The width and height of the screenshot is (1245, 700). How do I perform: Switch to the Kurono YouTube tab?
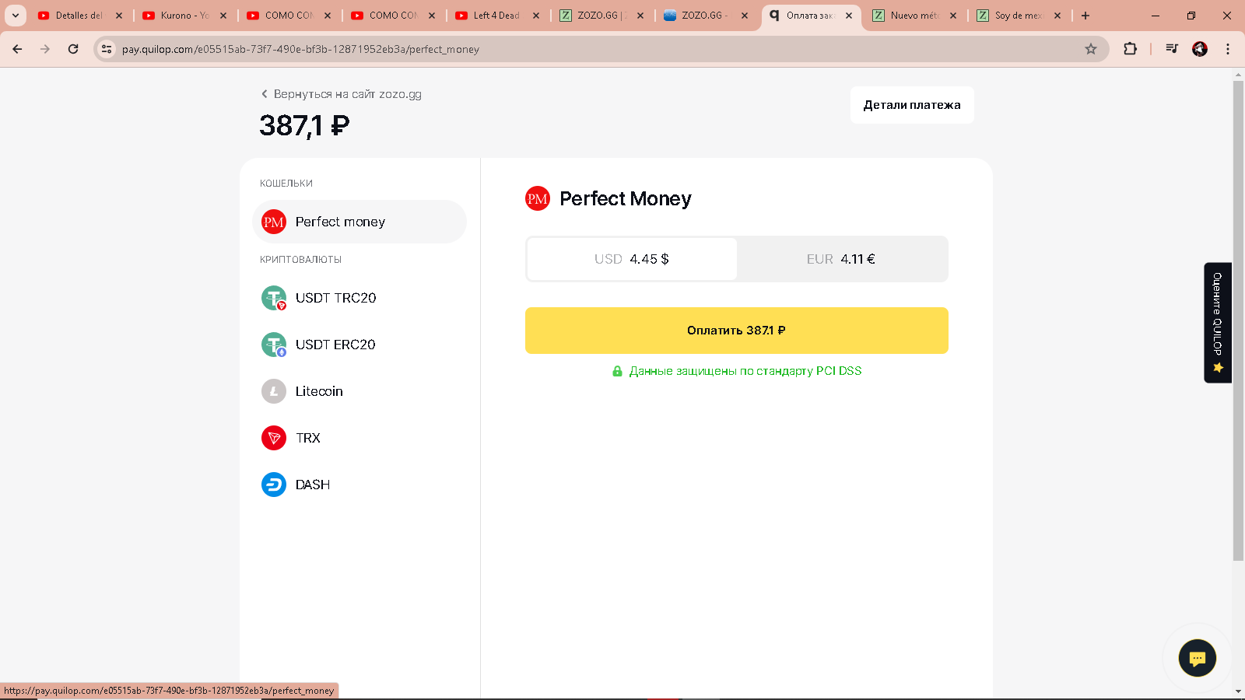pos(184,16)
